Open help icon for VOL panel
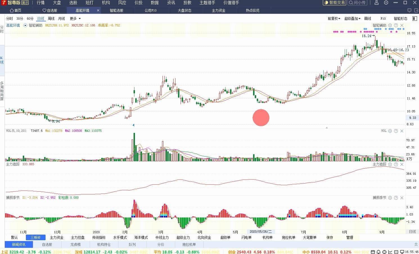The image size is (419, 254). (396, 131)
